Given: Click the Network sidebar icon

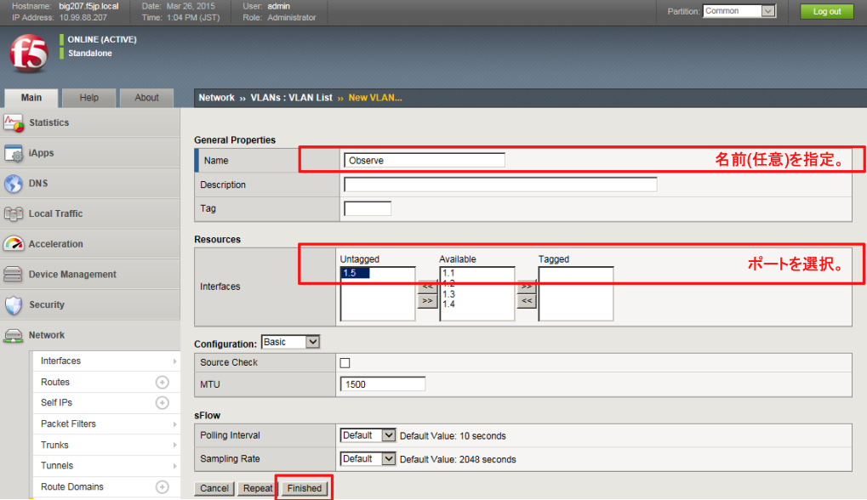Looking at the screenshot, I should point(14,335).
